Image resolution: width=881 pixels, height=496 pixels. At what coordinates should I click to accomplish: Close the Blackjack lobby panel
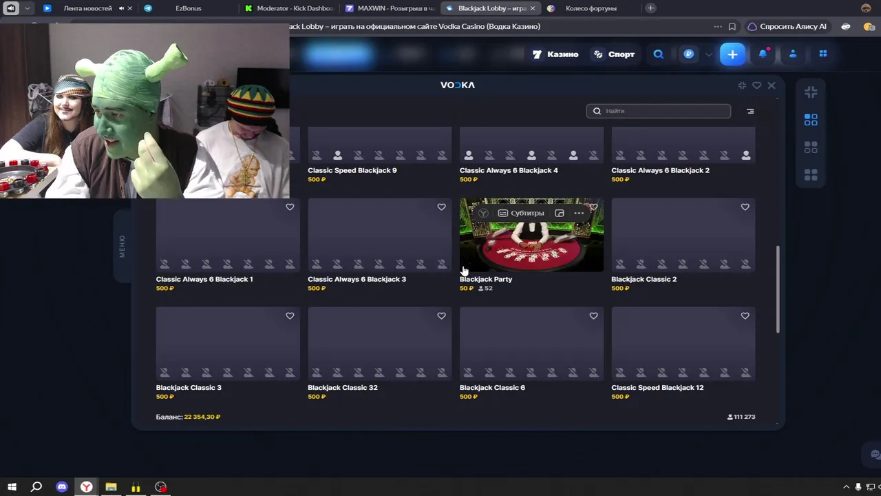click(x=772, y=85)
